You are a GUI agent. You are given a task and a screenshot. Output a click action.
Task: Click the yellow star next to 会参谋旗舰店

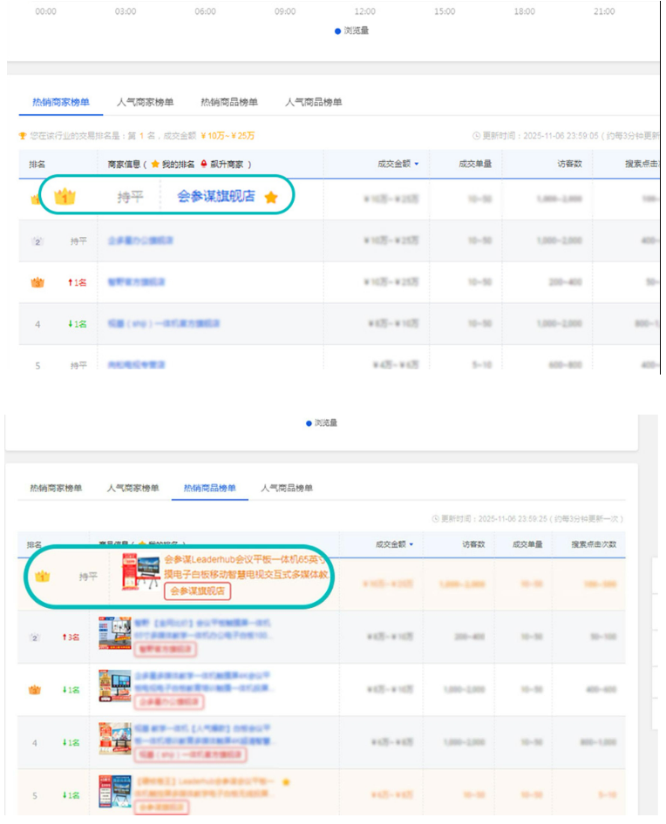(271, 198)
